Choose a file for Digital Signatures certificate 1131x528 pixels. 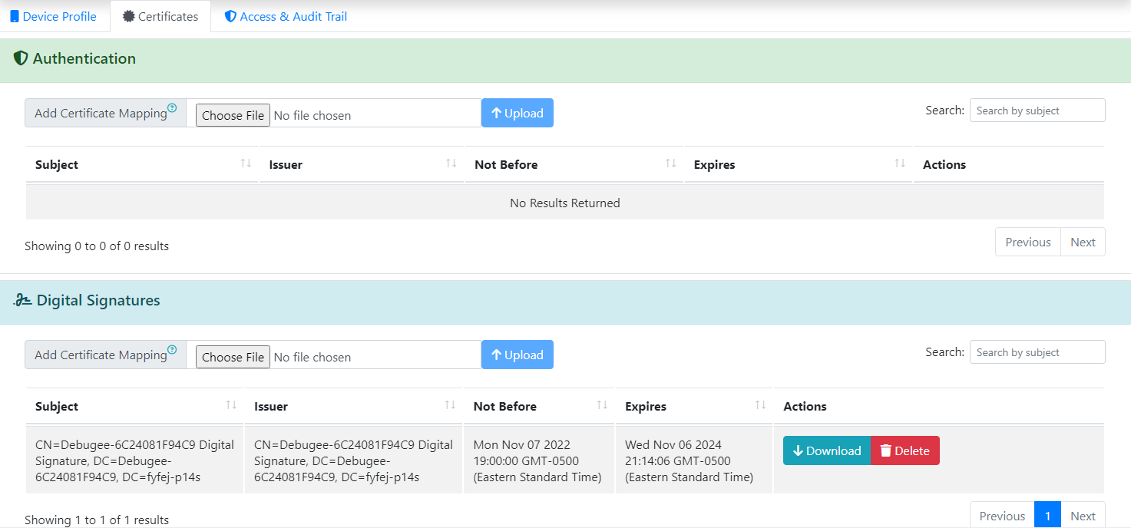[x=233, y=357]
